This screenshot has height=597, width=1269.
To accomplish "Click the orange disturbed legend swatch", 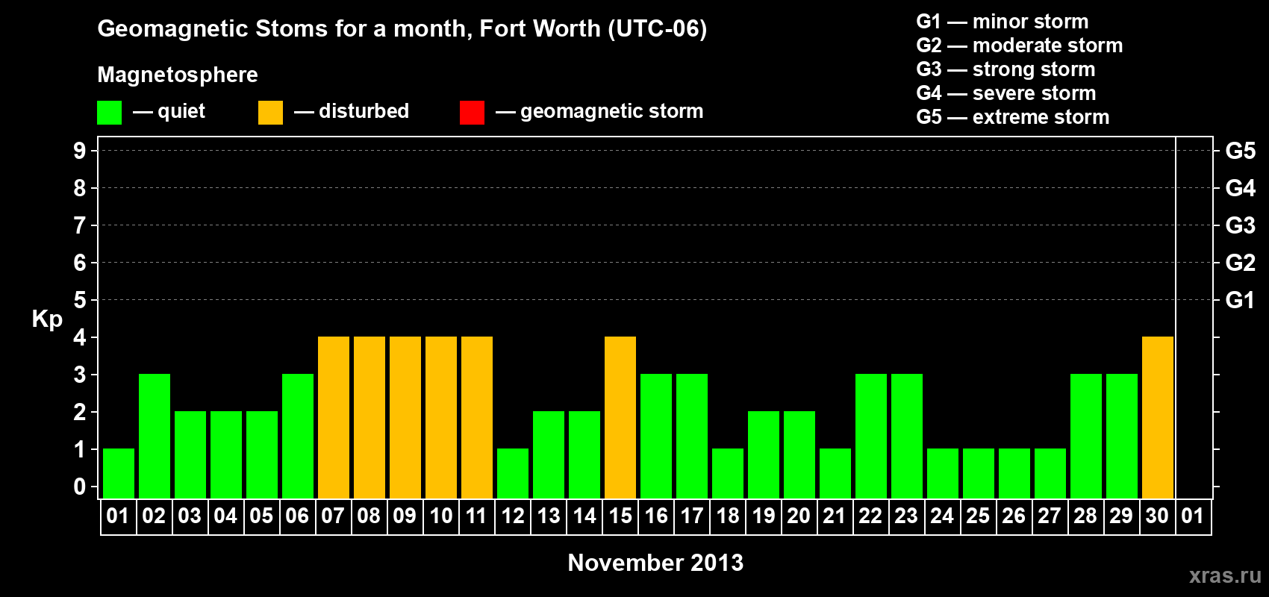I will [x=270, y=113].
